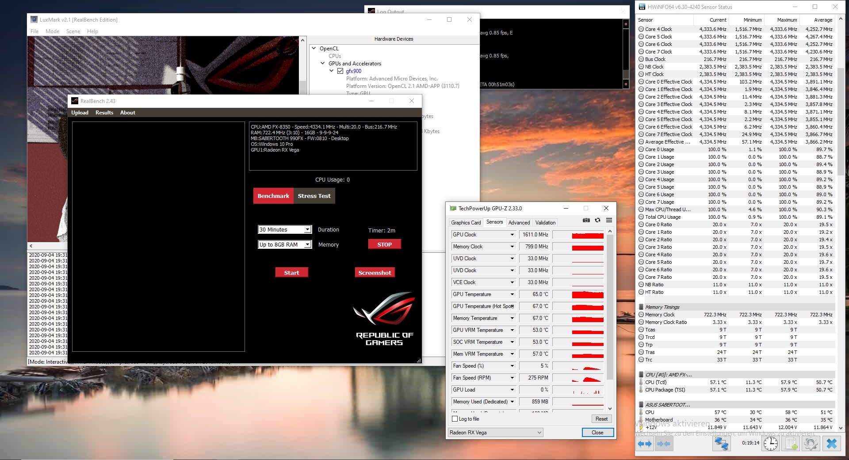The image size is (849, 460).
Task: Open the Help menu in LuxMark
Action: coord(92,31)
